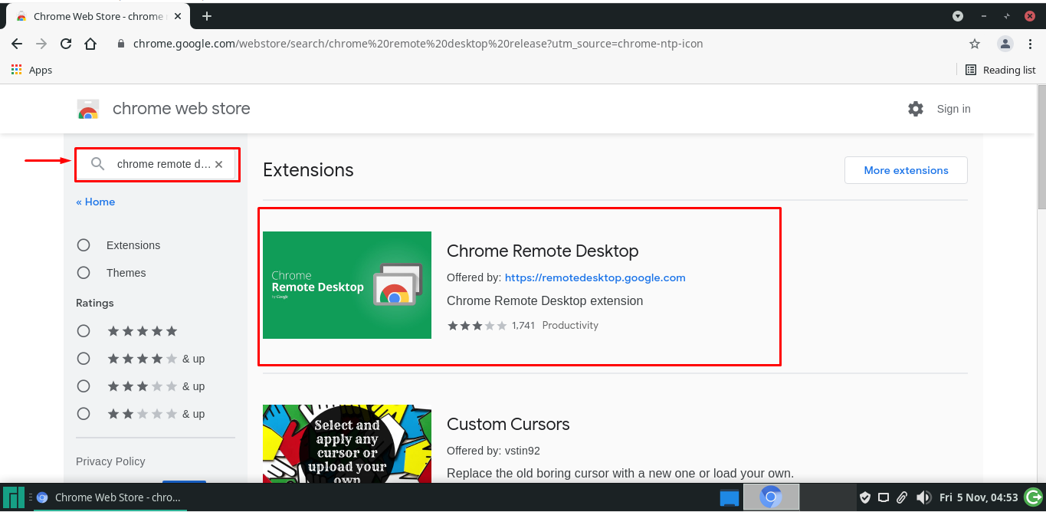Click the address bar URL

418,44
